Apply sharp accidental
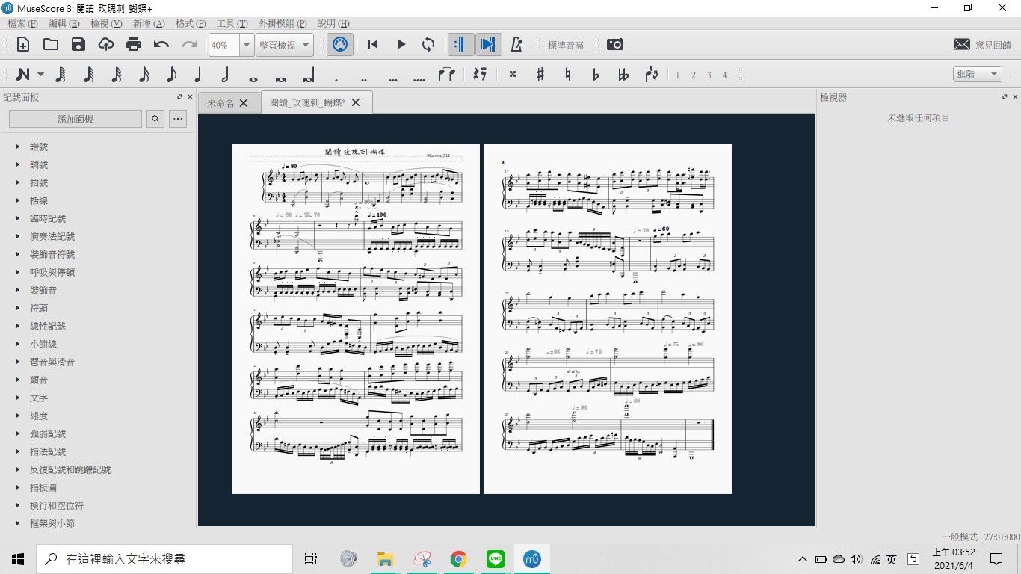Image resolution: width=1021 pixels, height=574 pixels. pyautogui.click(x=540, y=75)
